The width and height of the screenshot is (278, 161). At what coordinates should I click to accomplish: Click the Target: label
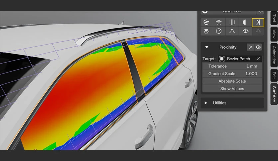(x=209, y=59)
